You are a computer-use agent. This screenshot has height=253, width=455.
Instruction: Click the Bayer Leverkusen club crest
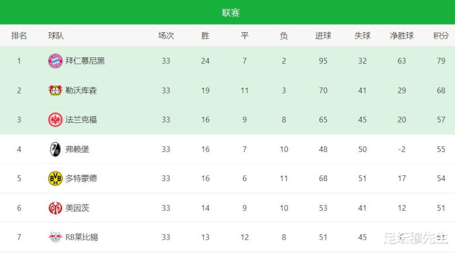pyautogui.click(x=55, y=90)
